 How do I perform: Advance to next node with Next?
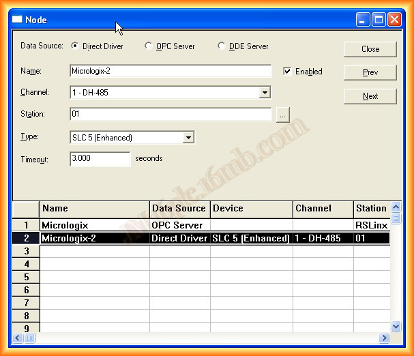pyautogui.click(x=370, y=96)
